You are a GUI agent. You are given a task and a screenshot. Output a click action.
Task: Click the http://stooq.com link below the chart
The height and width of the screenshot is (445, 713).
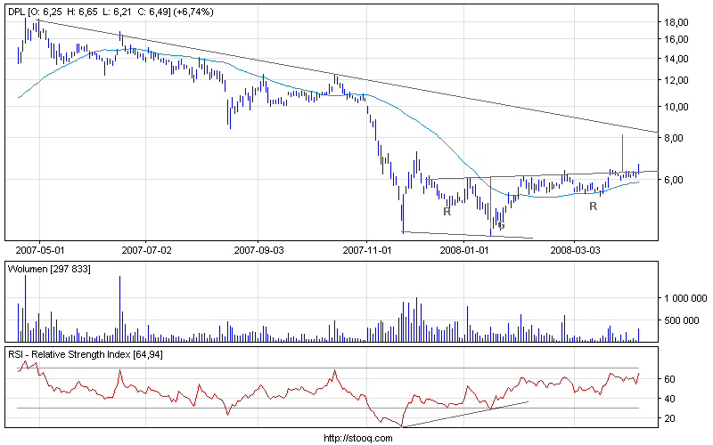358,438
